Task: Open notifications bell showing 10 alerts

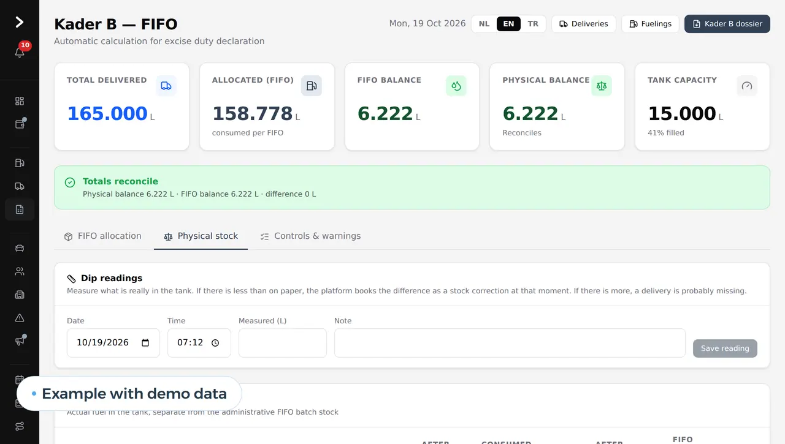Action: (20, 53)
